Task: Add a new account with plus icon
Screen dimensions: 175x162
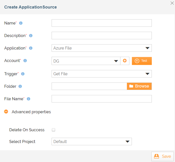Action: coord(125,61)
